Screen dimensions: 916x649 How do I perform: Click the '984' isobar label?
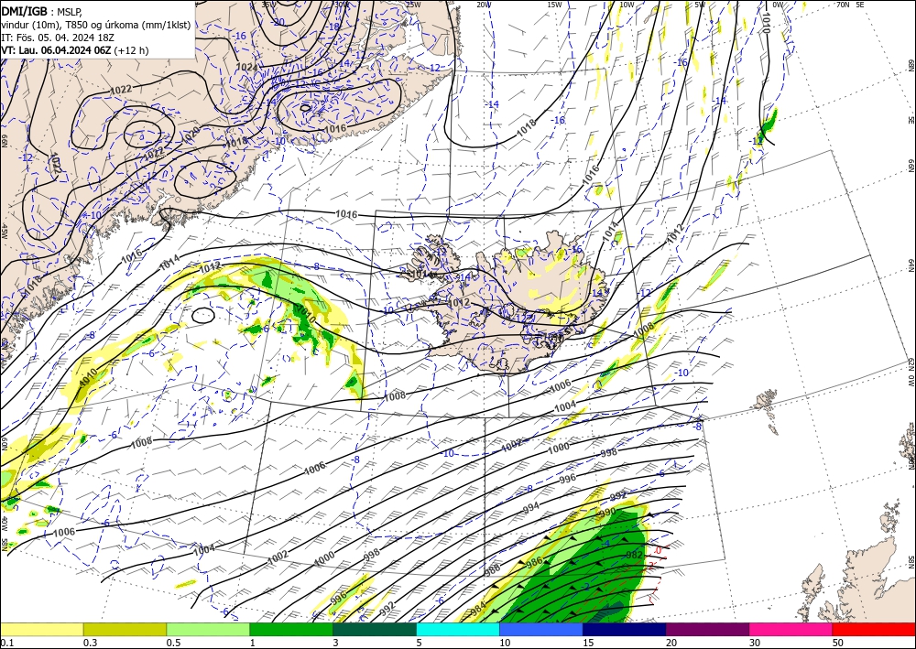click(478, 608)
